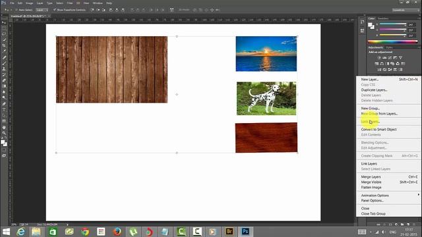The width and height of the screenshot is (422, 237).
Task: Select the Rectangle shape tool
Action: click(4, 121)
